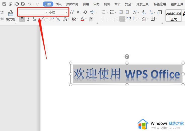Open the 引用 ribbon tab
This screenshot has width=185, height=131.
(86, 4)
